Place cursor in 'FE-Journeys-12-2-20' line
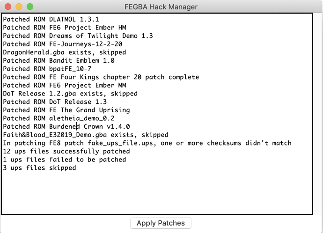This screenshot has height=233, width=323. pos(63,44)
